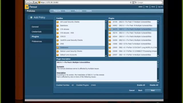This screenshot has width=183, height=103.
Task: Toggle orange dot for Debian Local Security Checks
Action: (57, 51)
